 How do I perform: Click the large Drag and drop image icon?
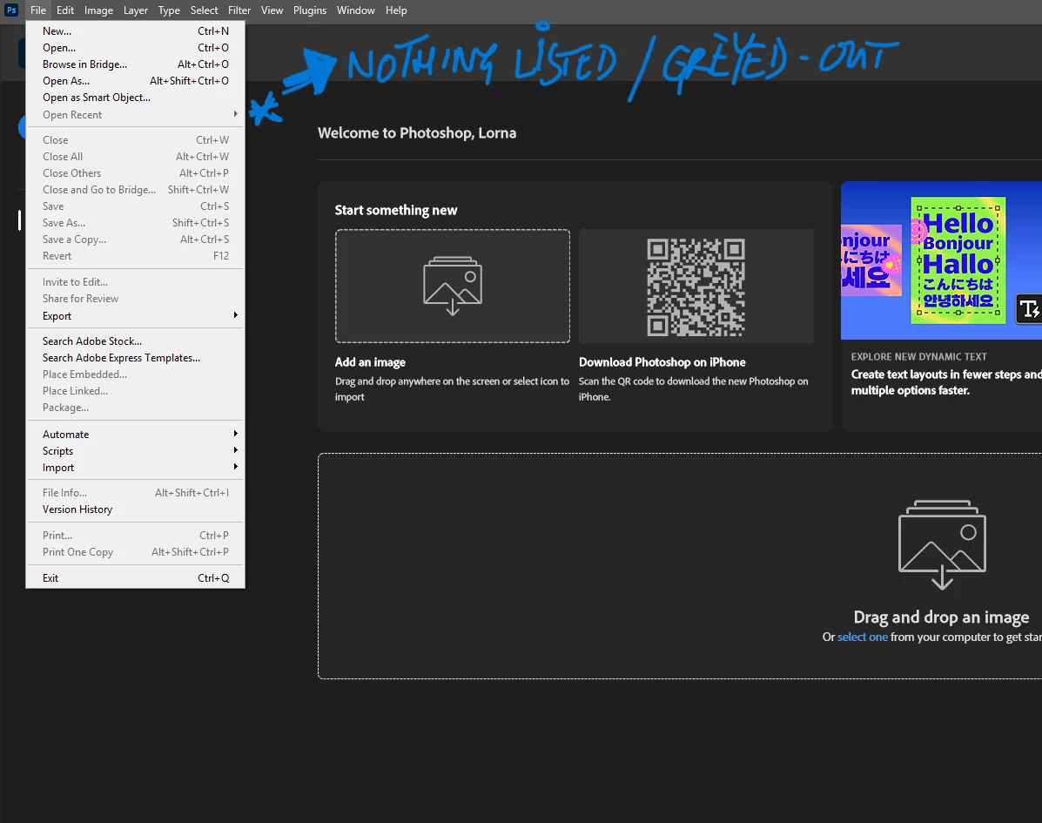(942, 544)
